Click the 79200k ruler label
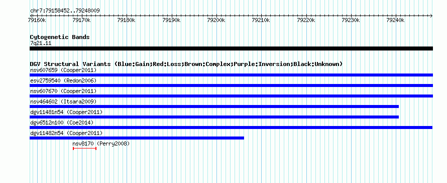The height and width of the screenshot is (183, 447). click(x=216, y=20)
